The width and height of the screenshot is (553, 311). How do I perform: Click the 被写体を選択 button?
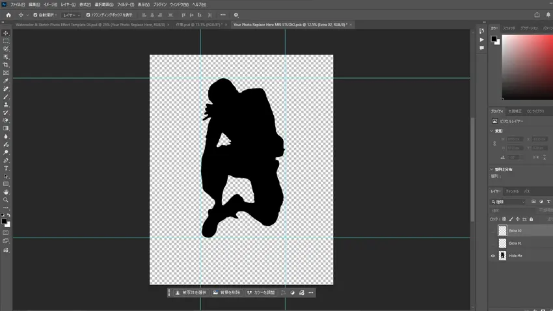click(x=191, y=293)
